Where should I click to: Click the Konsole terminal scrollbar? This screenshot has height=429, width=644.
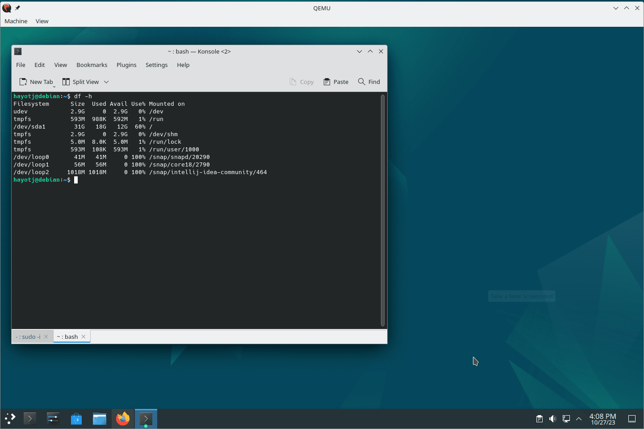click(x=383, y=210)
